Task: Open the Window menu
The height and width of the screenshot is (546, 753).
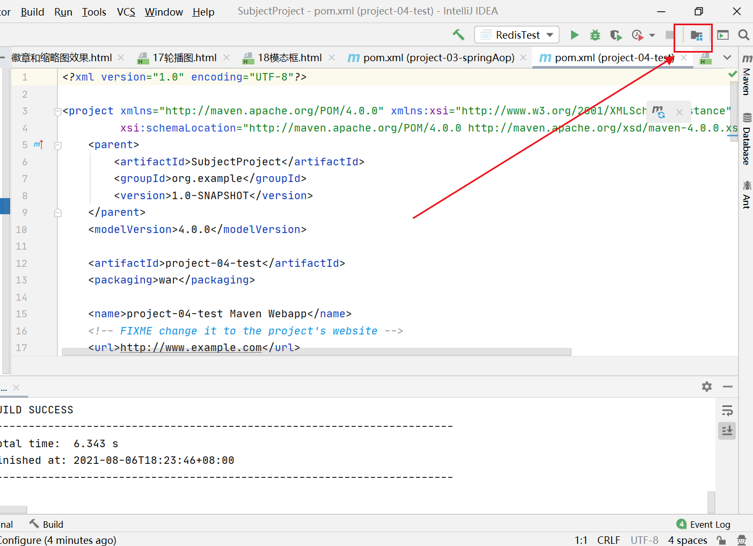Action: point(164,12)
